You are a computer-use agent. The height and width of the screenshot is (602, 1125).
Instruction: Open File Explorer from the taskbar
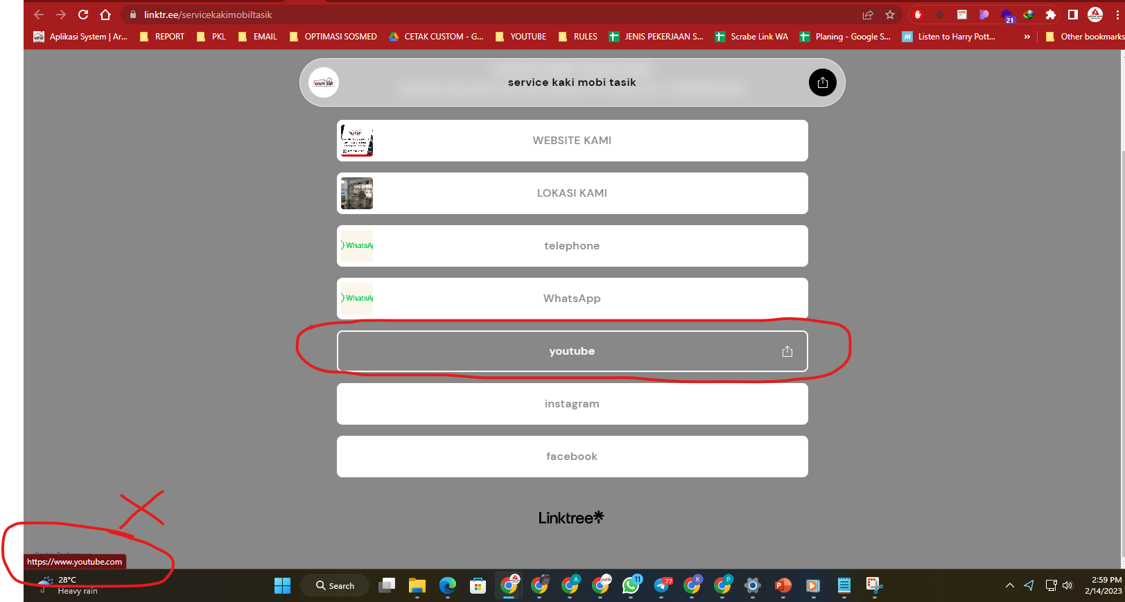tap(417, 586)
